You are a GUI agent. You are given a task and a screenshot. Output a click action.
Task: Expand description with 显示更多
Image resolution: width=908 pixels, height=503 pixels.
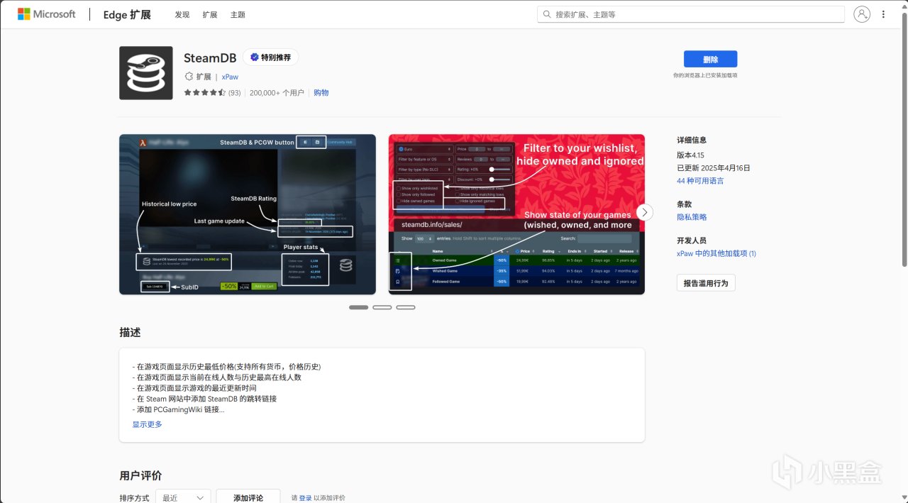(148, 424)
